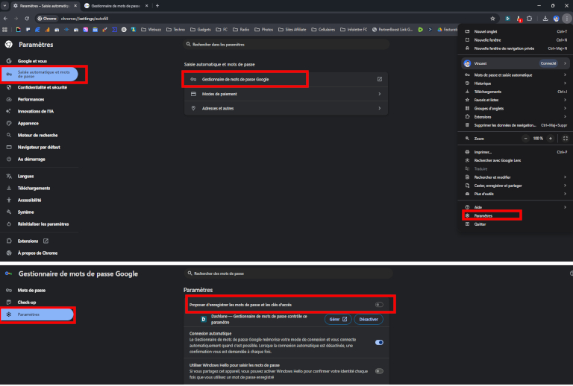The image size is (573, 386).
Task: Open the Cellulaires bookmarks folder
Action: [323, 30]
